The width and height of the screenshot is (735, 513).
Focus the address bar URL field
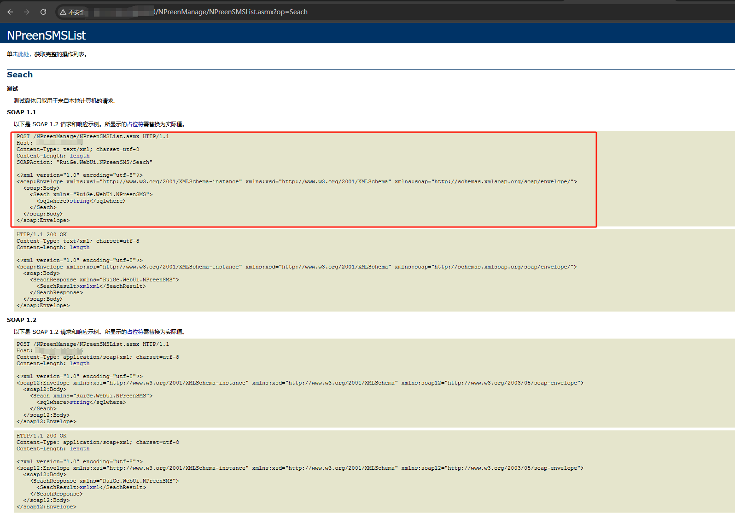pos(395,12)
